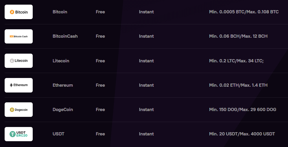This screenshot has width=288, height=147.
Task: Click Ethereum limits Max. 1.4 ETH text
Action: click(254, 85)
